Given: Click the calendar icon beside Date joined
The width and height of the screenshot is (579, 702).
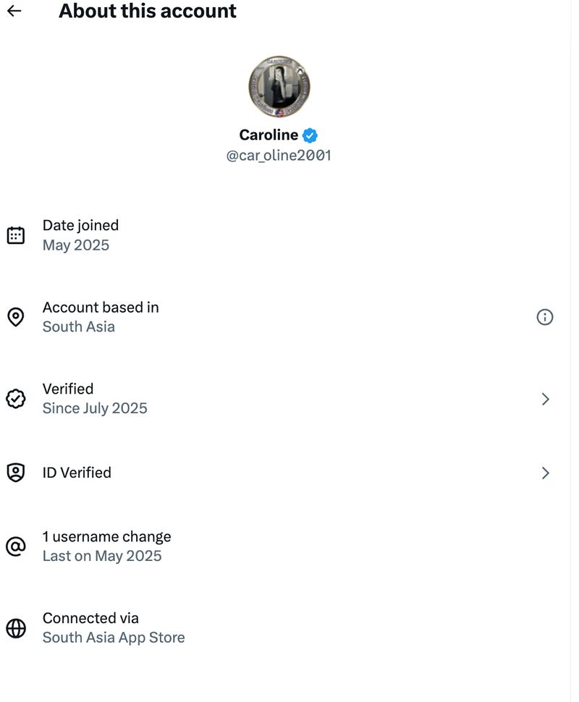Looking at the screenshot, I should [x=15, y=235].
